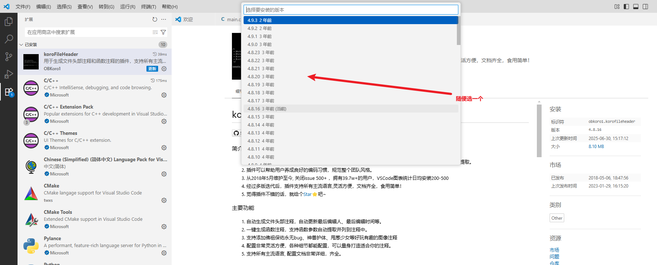Open C/C++ Themes manage gear

coord(164,148)
